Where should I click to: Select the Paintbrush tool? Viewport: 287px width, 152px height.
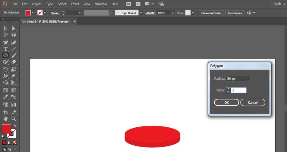click(13, 56)
